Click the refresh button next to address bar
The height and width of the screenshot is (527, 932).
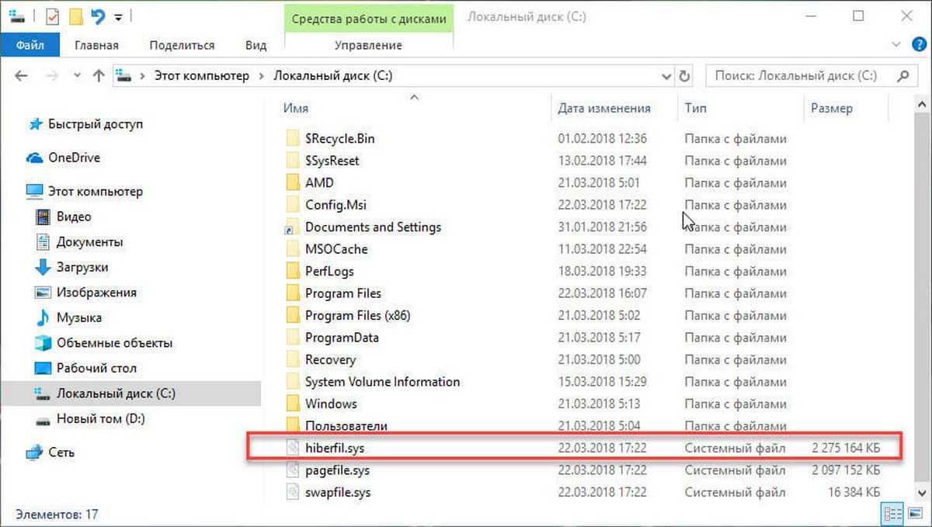(683, 76)
